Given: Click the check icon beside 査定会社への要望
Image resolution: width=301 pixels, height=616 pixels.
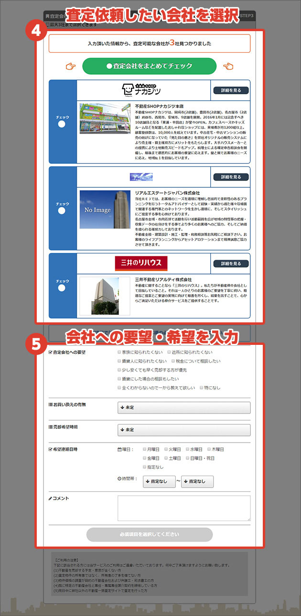Looking at the screenshot, I should tap(51, 353).
